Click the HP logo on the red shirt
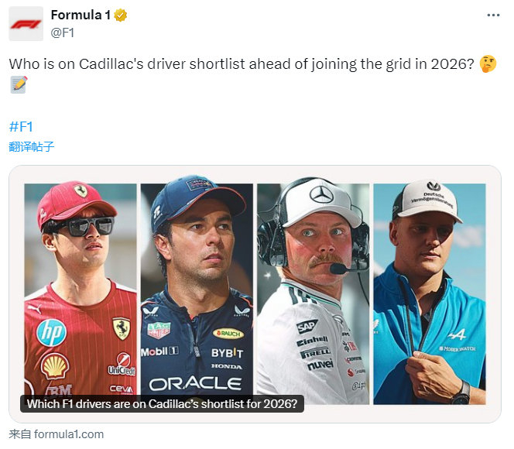This screenshot has height=449, width=514. (51, 332)
